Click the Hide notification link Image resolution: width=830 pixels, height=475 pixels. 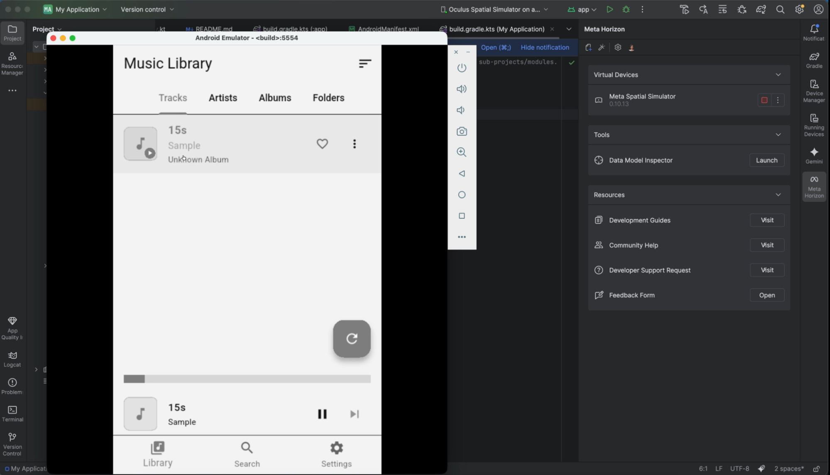point(545,47)
